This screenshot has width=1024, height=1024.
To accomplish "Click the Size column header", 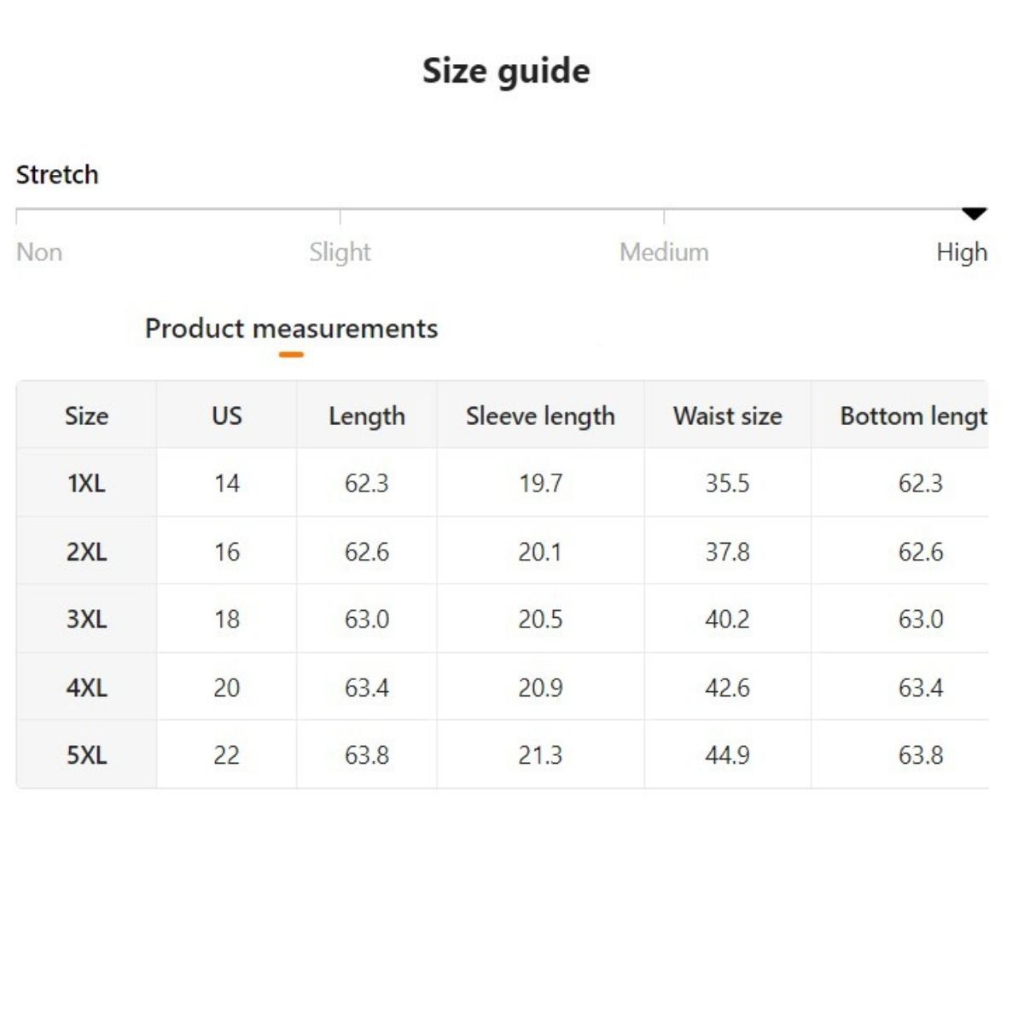I will [x=86, y=416].
